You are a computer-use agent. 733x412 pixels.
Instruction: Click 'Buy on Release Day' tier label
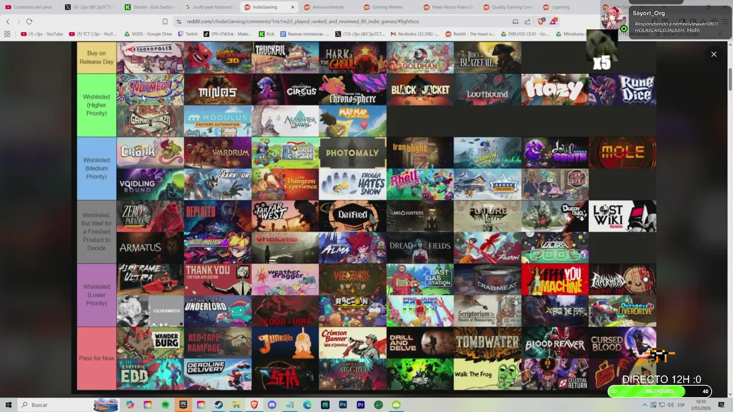[x=97, y=57]
